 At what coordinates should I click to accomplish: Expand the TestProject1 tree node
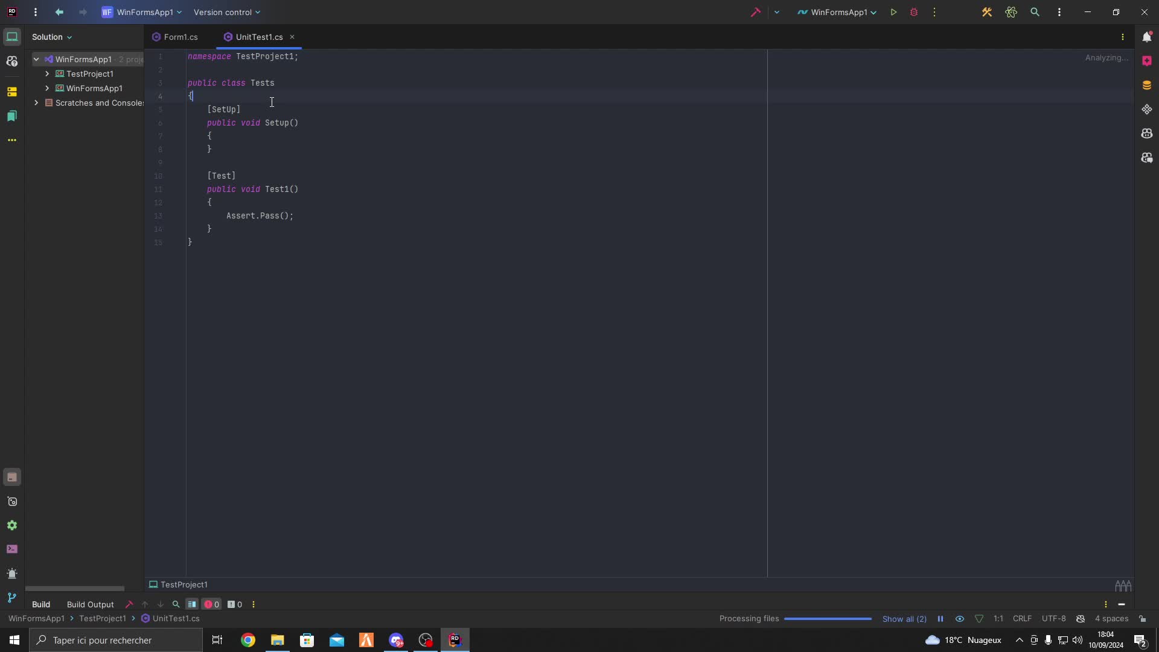point(47,74)
